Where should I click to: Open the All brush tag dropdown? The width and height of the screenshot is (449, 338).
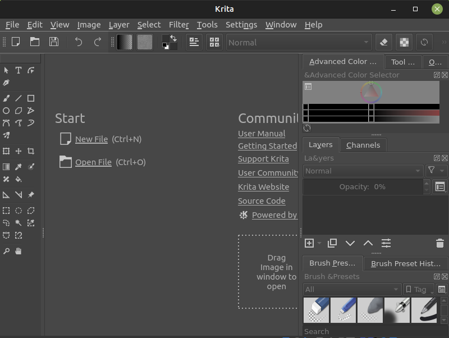pos(352,289)
